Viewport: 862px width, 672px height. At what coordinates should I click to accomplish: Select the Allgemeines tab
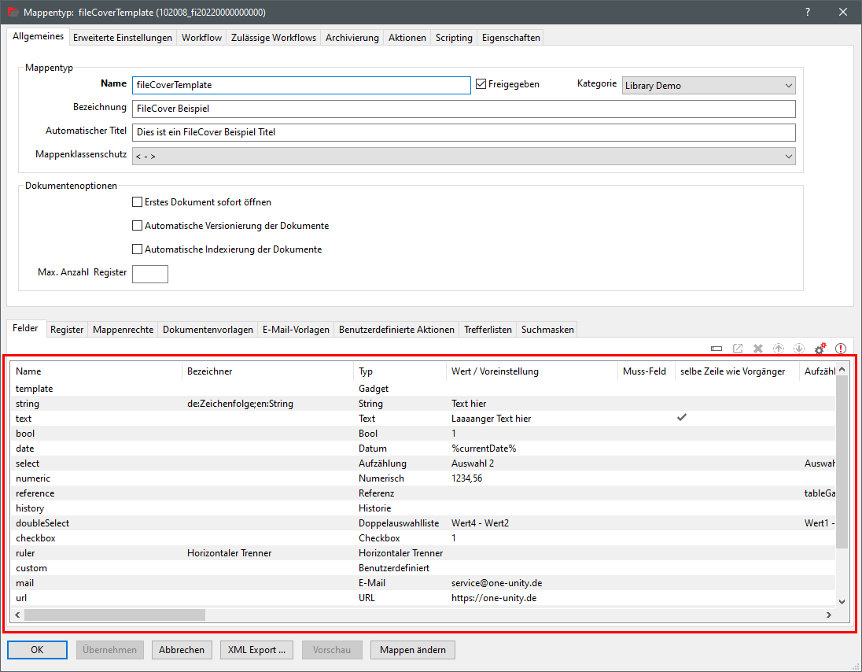point(38,36)
